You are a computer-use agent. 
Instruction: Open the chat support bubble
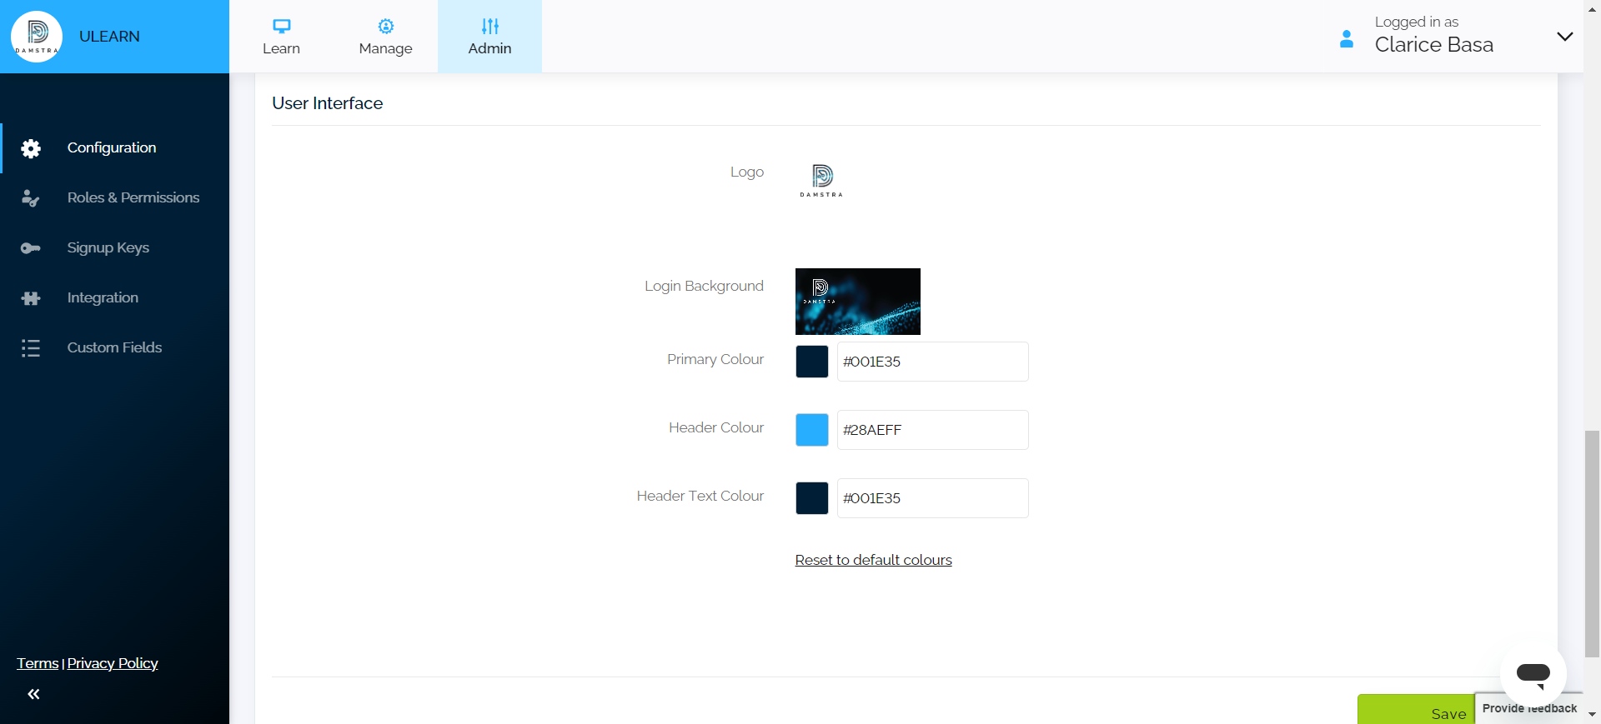pos(1533,673)
